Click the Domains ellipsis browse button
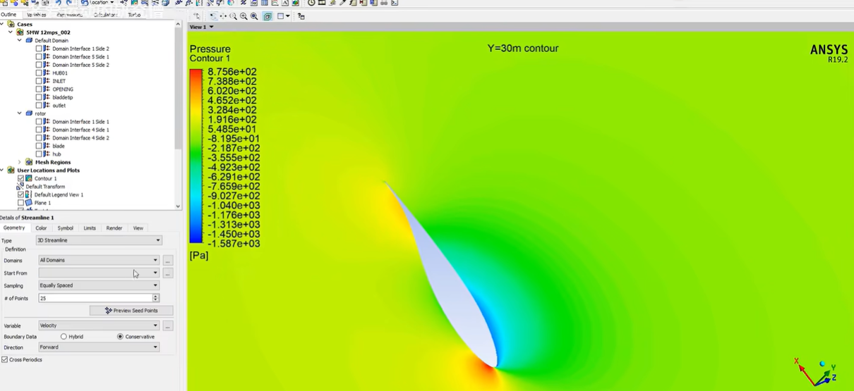 [x=168, y=261]
